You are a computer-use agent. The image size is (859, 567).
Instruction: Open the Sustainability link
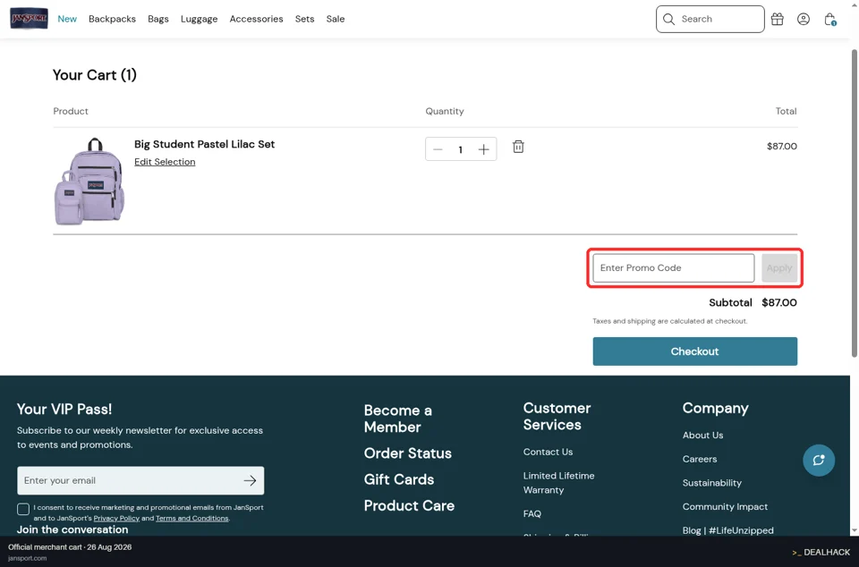point(711,483)
